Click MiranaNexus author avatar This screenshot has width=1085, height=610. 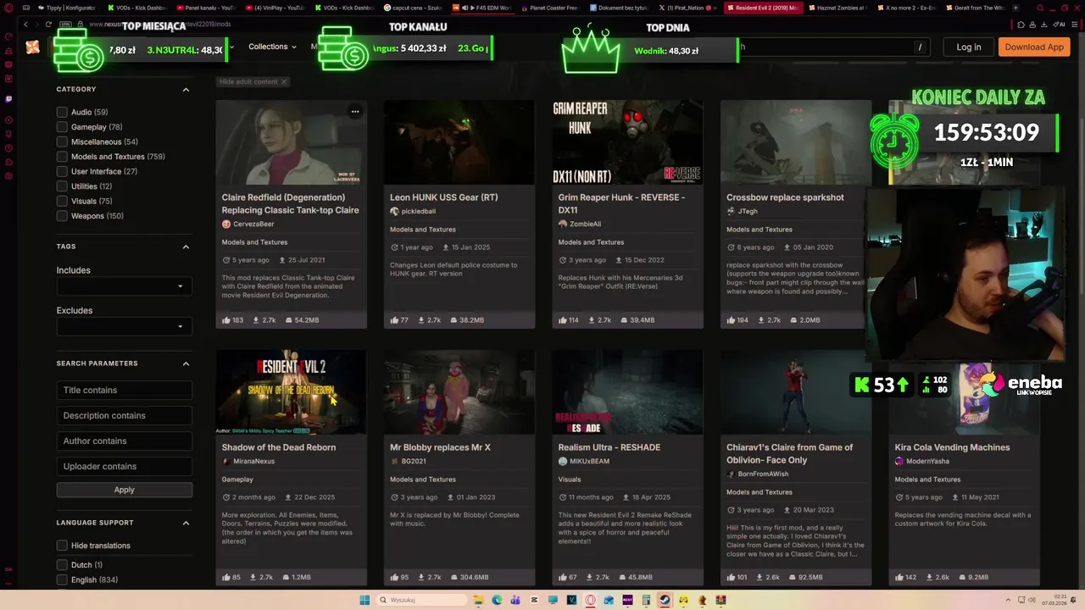226,461
